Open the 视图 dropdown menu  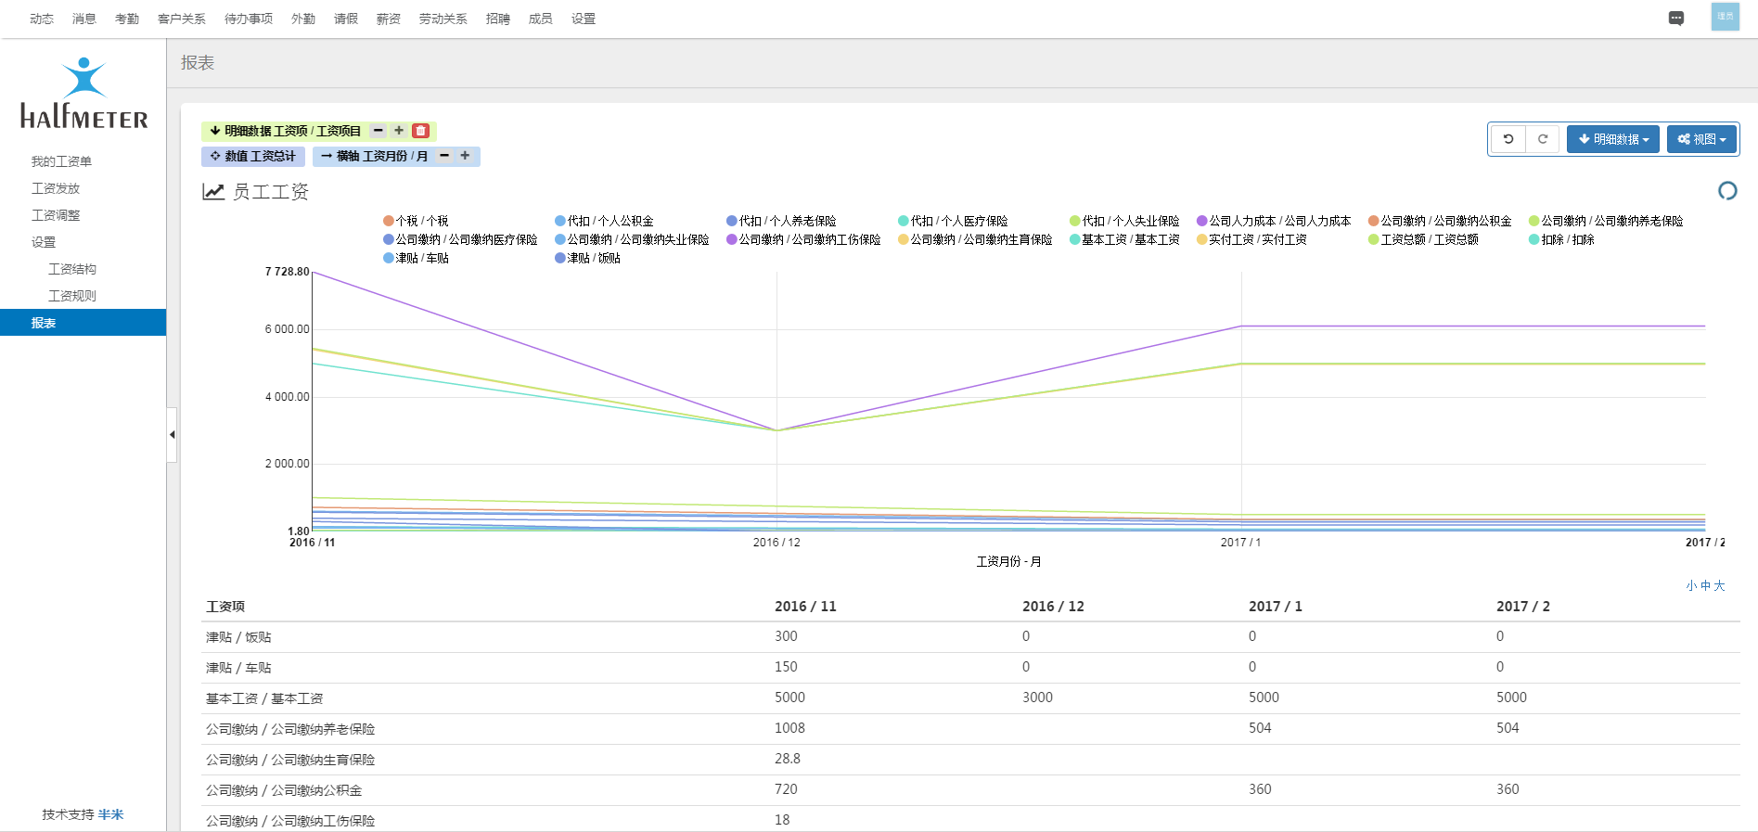[x=1701, y=139]
